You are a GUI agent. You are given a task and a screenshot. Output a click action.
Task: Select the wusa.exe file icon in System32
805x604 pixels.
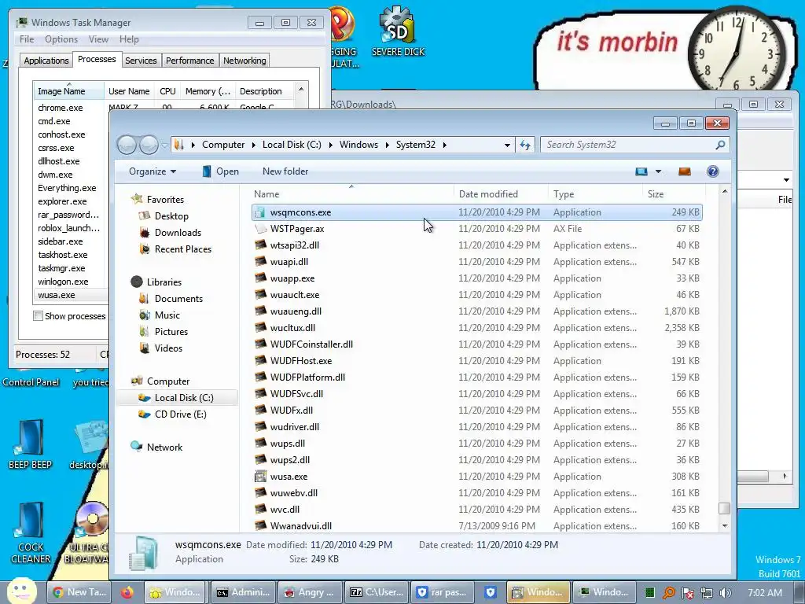point(261,477)
